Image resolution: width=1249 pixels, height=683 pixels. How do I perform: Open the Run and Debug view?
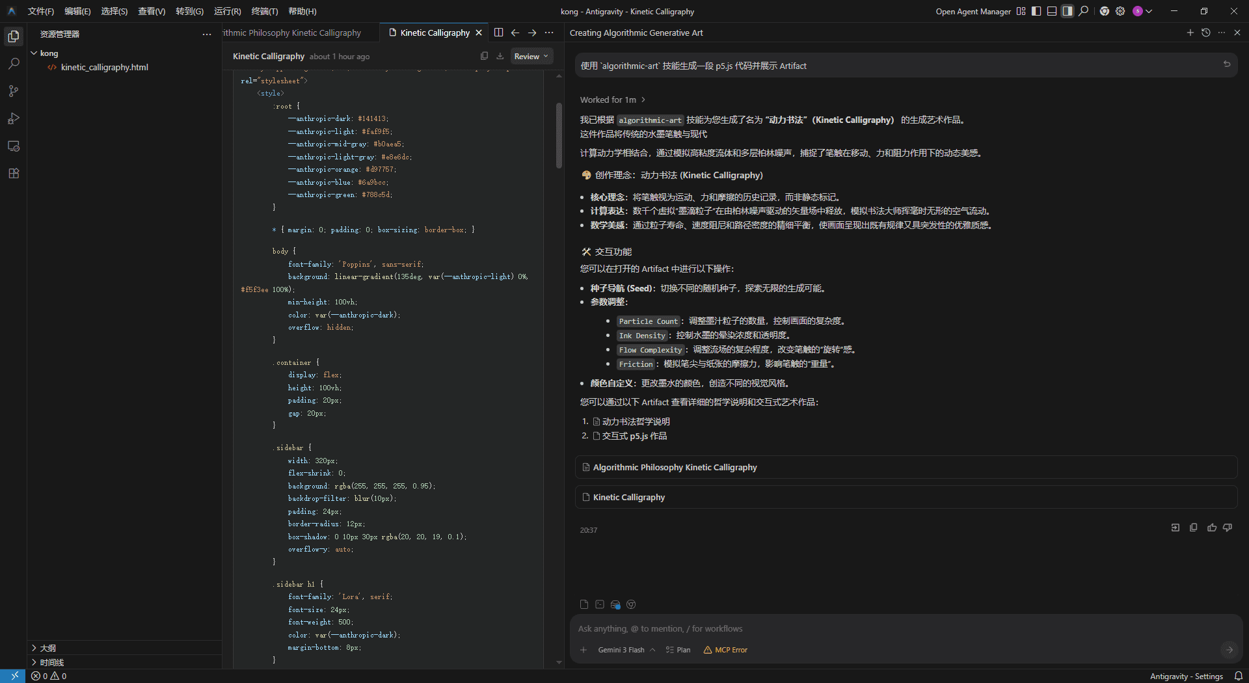click(14, 118)
